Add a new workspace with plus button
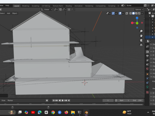 (118, 6)
